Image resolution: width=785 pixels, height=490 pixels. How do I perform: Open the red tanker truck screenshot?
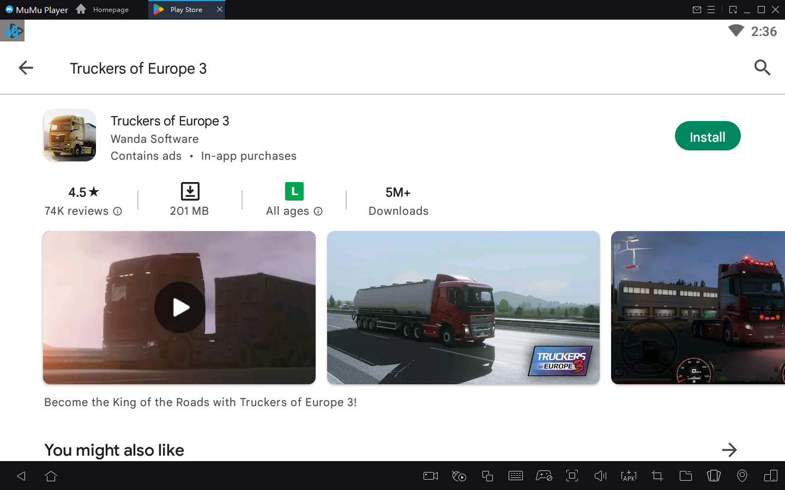point(463,307)
